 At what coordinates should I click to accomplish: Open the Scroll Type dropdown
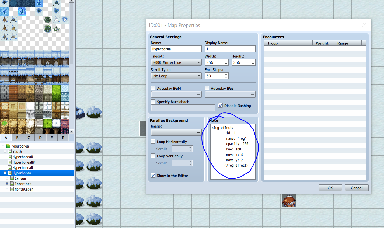pyautogui.click(x=176, y=76)
